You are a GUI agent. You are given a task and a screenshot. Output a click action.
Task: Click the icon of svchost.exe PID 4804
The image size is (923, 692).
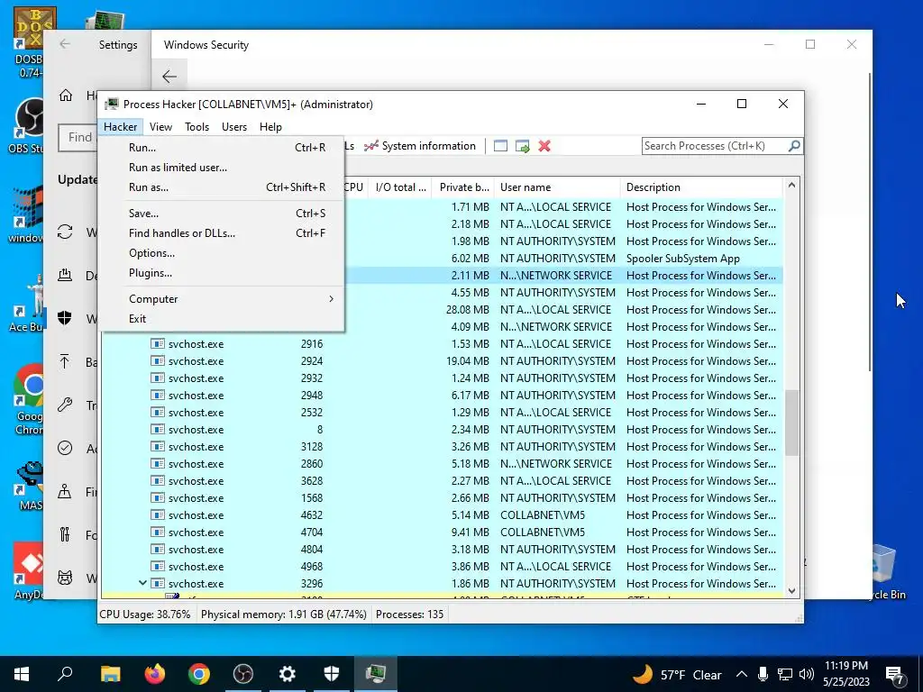[157, 549]
